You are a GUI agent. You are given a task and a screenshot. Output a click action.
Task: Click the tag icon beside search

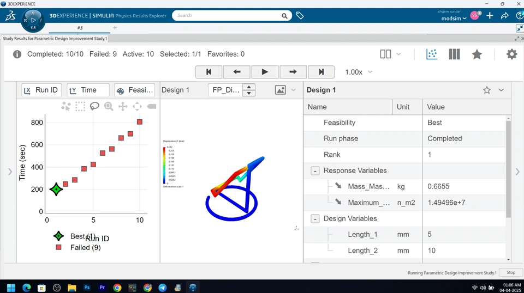point(300,15)
